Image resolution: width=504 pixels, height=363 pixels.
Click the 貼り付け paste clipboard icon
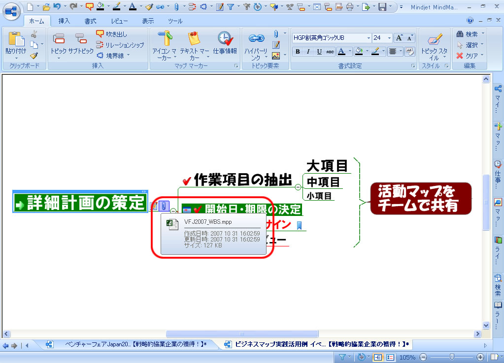[x=16, y=38]
